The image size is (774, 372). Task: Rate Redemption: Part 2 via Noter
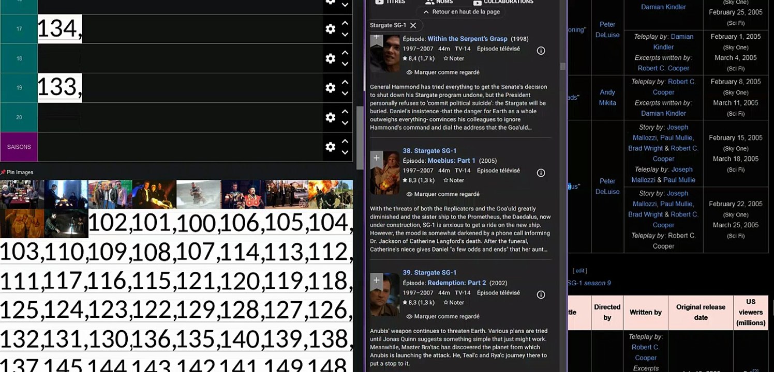pos(454,302)
